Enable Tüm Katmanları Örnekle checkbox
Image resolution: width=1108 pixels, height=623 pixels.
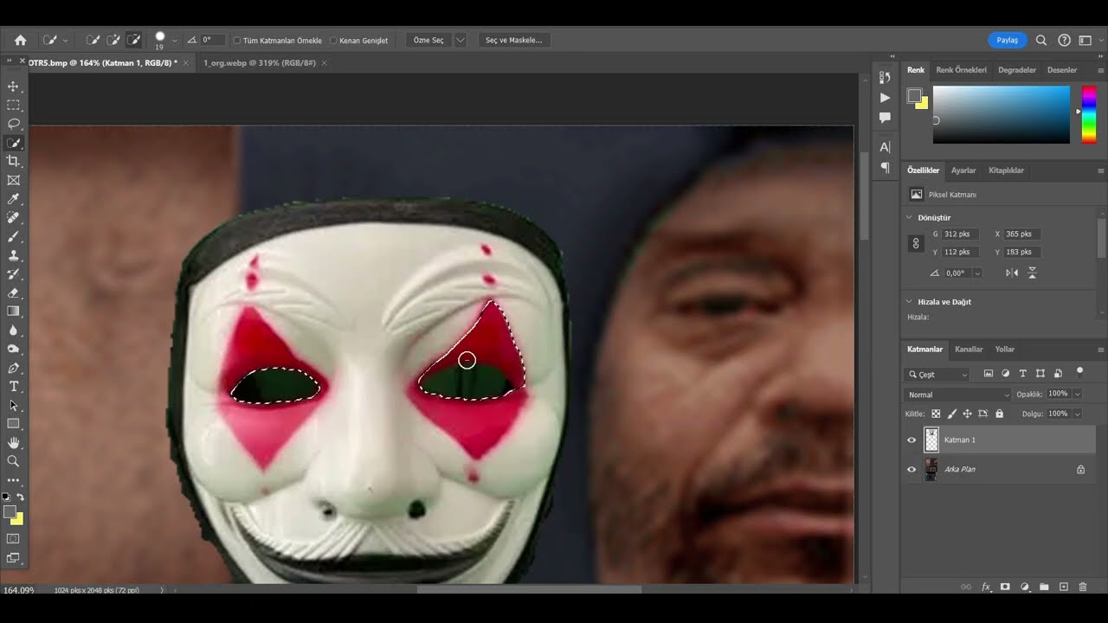tap(237, 41)
